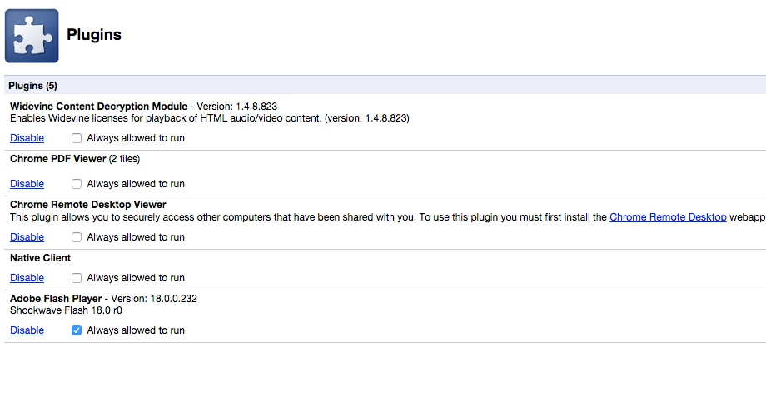Disable the Chrome PDF Viewer plugin

27,184
